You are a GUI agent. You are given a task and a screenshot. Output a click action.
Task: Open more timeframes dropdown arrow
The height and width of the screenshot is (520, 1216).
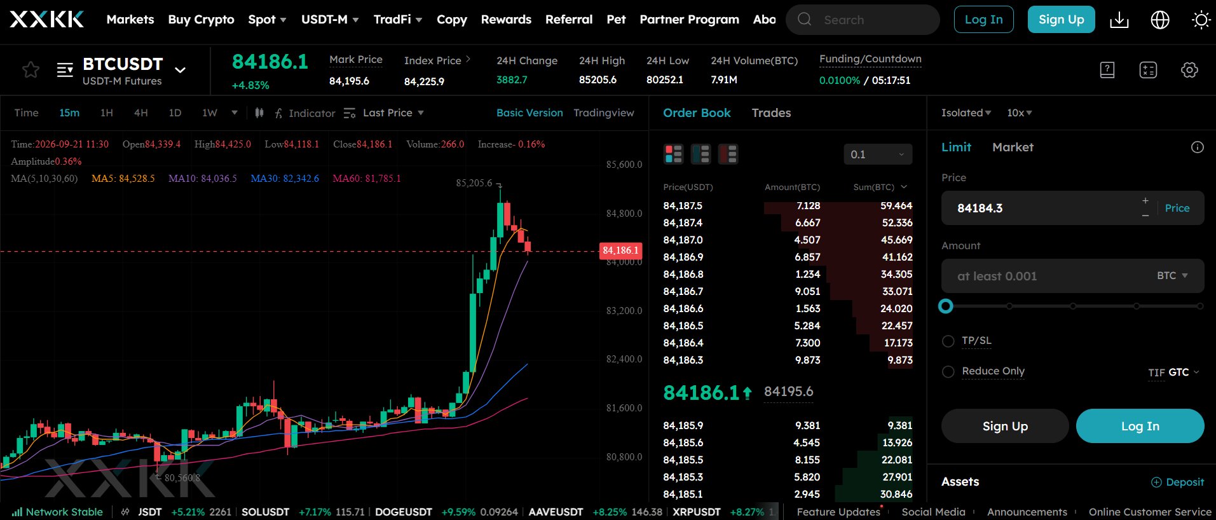pos(235,113)
